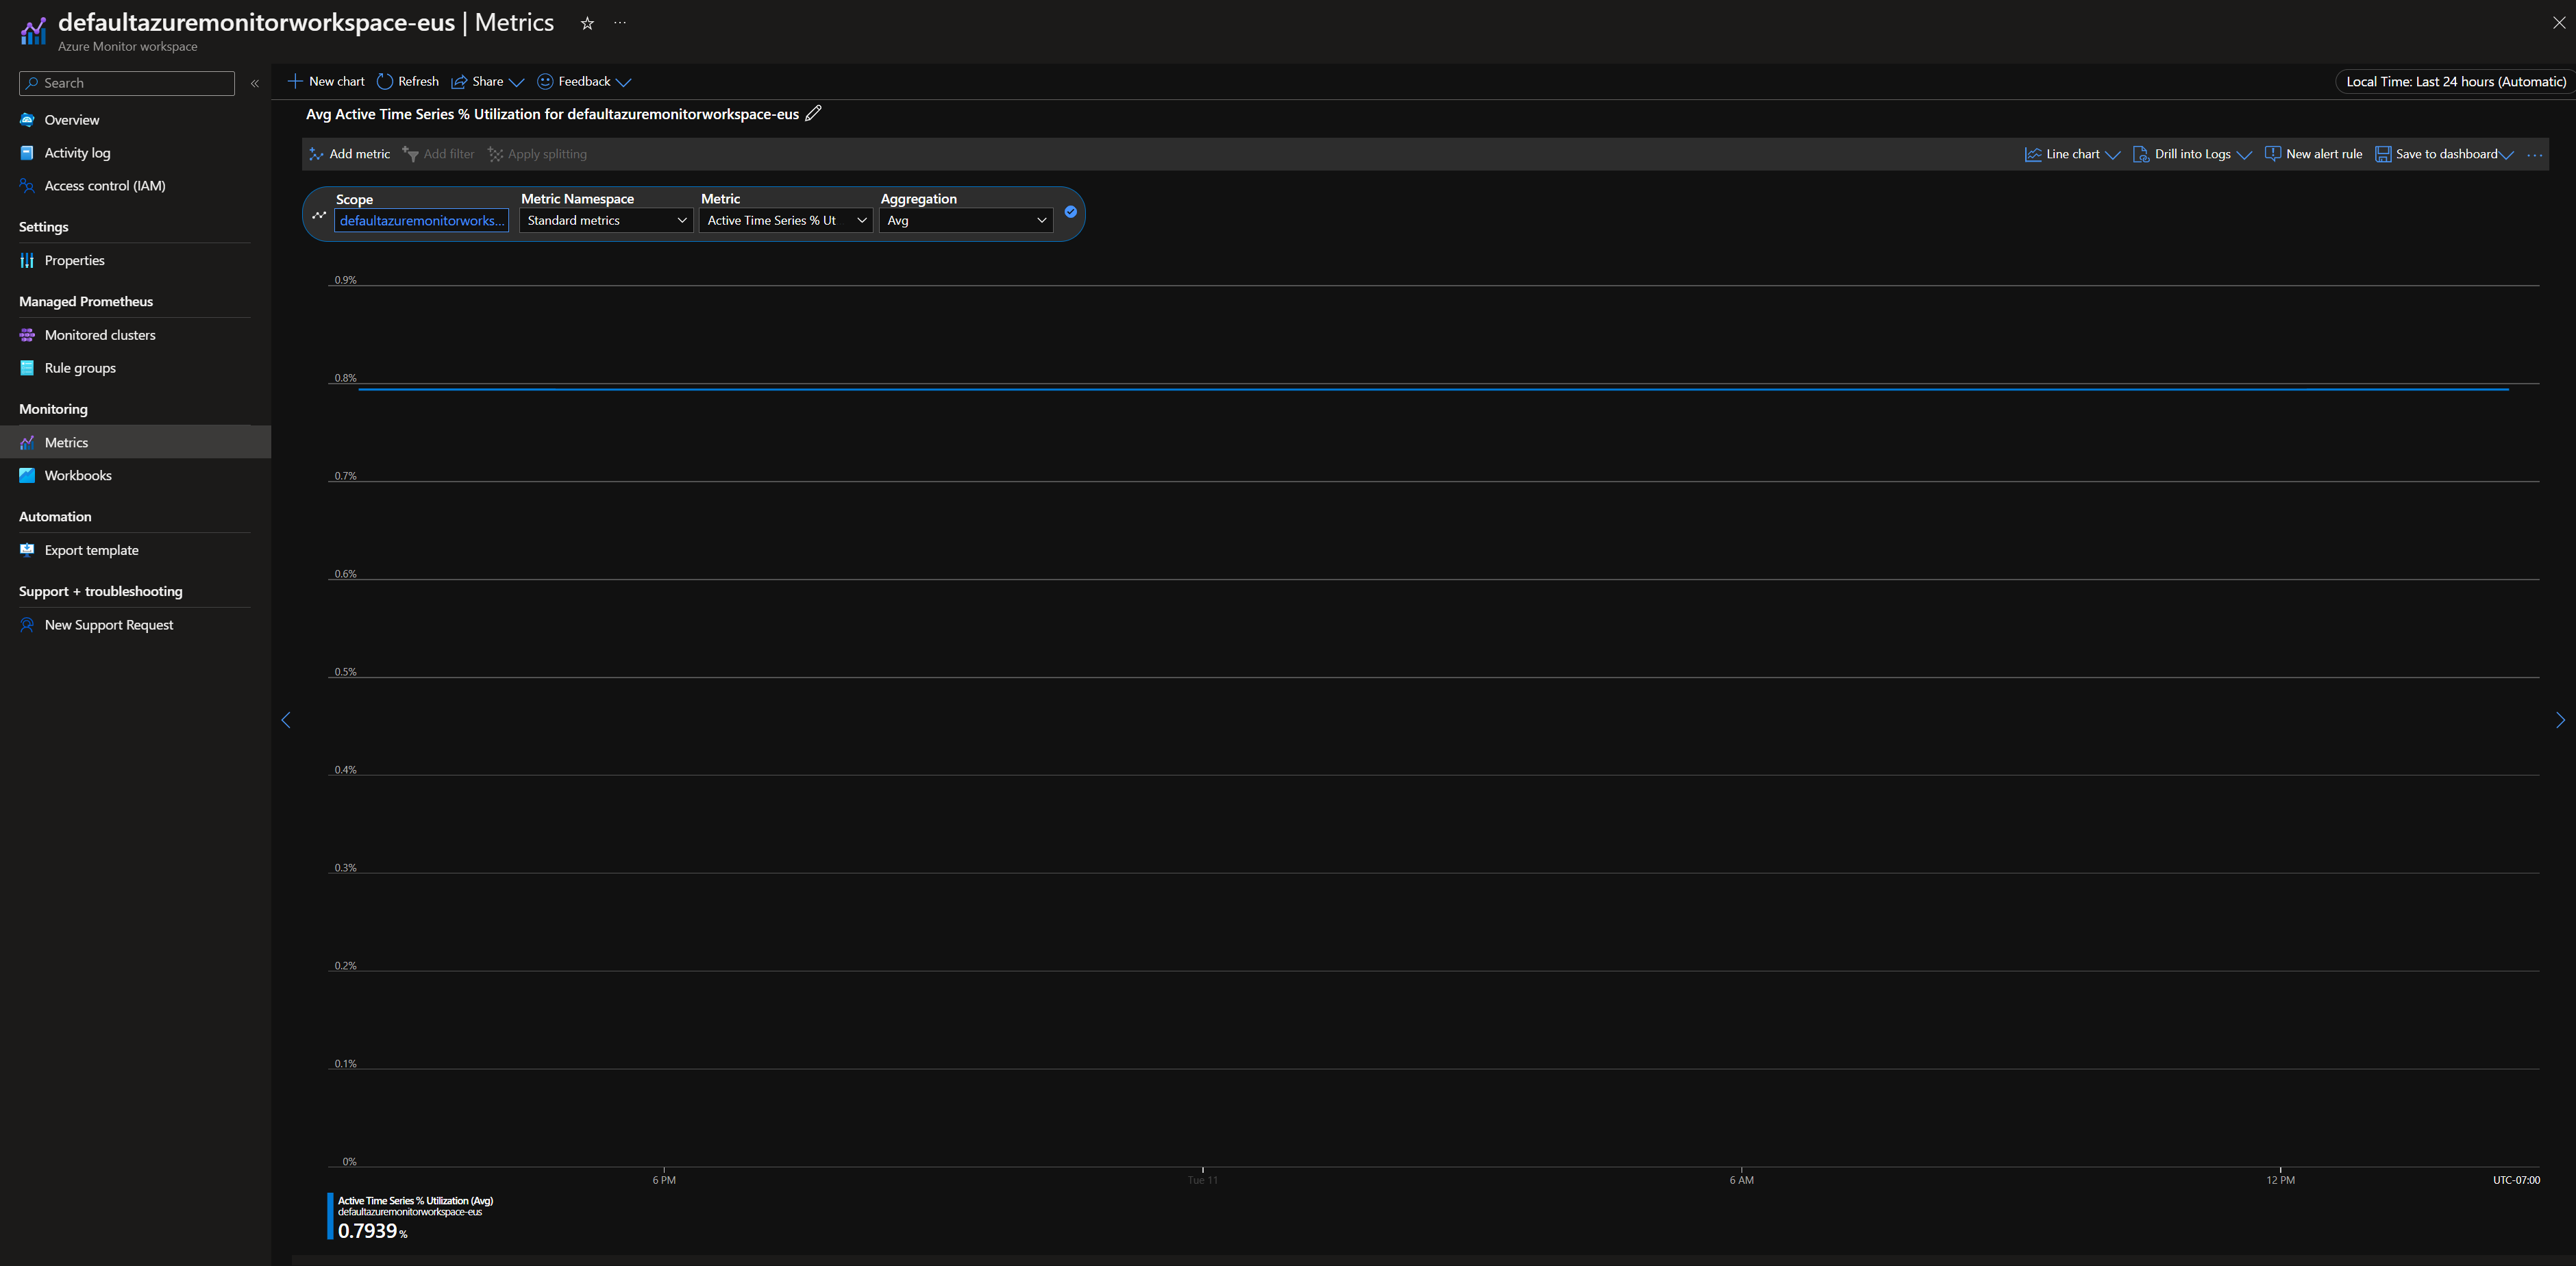The width and height of the screenshot is (2576, 1266).
Task: Close the Metrics blade
Action: (2559, 23)
